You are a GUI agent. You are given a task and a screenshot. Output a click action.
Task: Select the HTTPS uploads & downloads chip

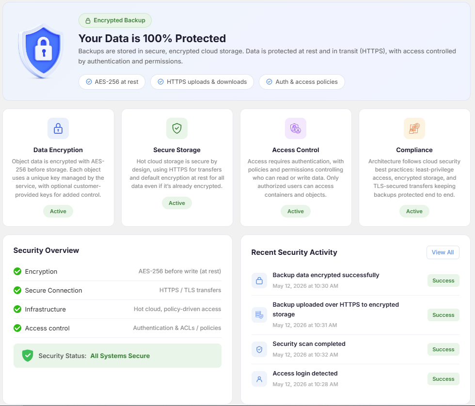click(x=202, y=82)
